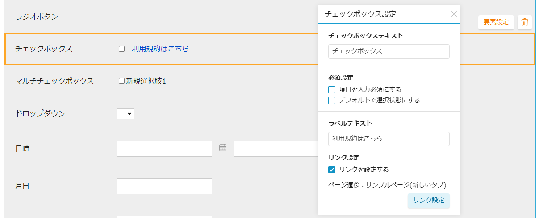Viewport: 539px width, 218px height.
Task: Open the calendar picker icon next to 日時
Action: point(223,148)
